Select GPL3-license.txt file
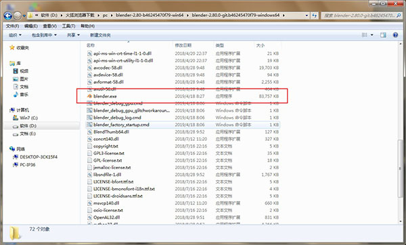 tap(183, 153)
